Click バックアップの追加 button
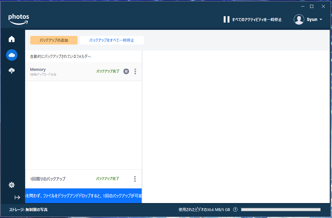This screenshot has width=332, height=218. 54,40
